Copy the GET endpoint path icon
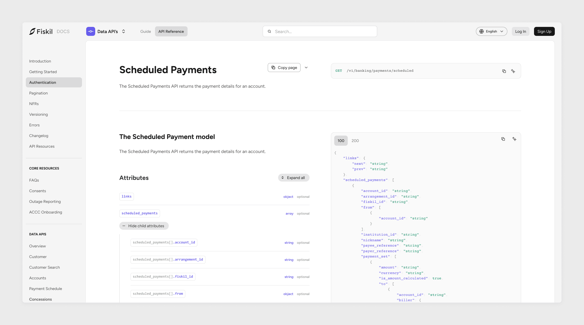This screenshot has width=584, height=325. coord(504,71)
